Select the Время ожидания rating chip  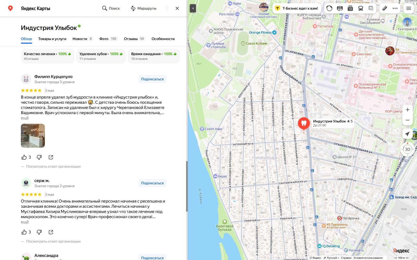click(x=154, y=56)
